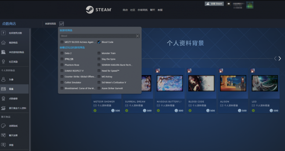Open the LEO background thumbnail
Image resolution: width=285 pixels, height=151 pixels.
point(265,83)
